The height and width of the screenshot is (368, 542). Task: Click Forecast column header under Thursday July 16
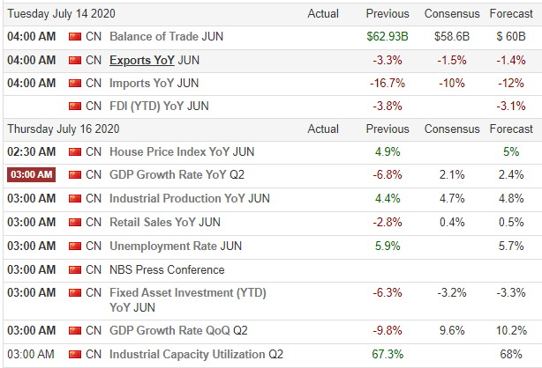pyautogui.click(x=510, y=129)
